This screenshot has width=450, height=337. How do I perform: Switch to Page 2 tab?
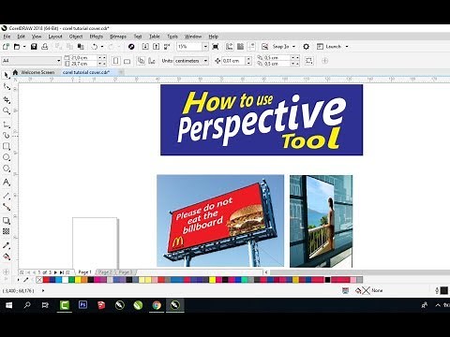click(x=105, y=272)
